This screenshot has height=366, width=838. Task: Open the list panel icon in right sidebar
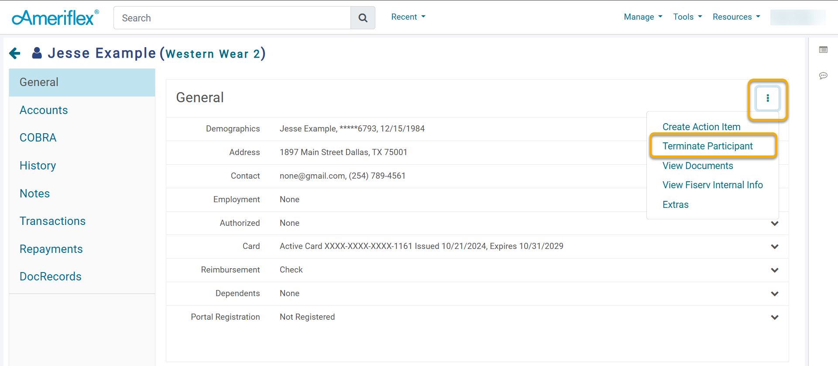pyautogui.click(x=823, y=50)
